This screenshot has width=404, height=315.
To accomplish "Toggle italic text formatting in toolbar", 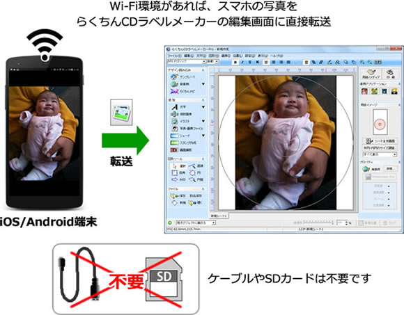I will pyautogui.click(x=242, y=62).
